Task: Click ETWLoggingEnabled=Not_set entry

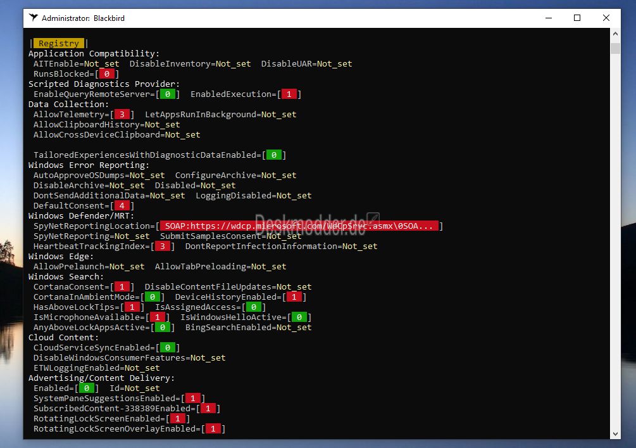Action: pyautogui.click(x=97, y=368)
